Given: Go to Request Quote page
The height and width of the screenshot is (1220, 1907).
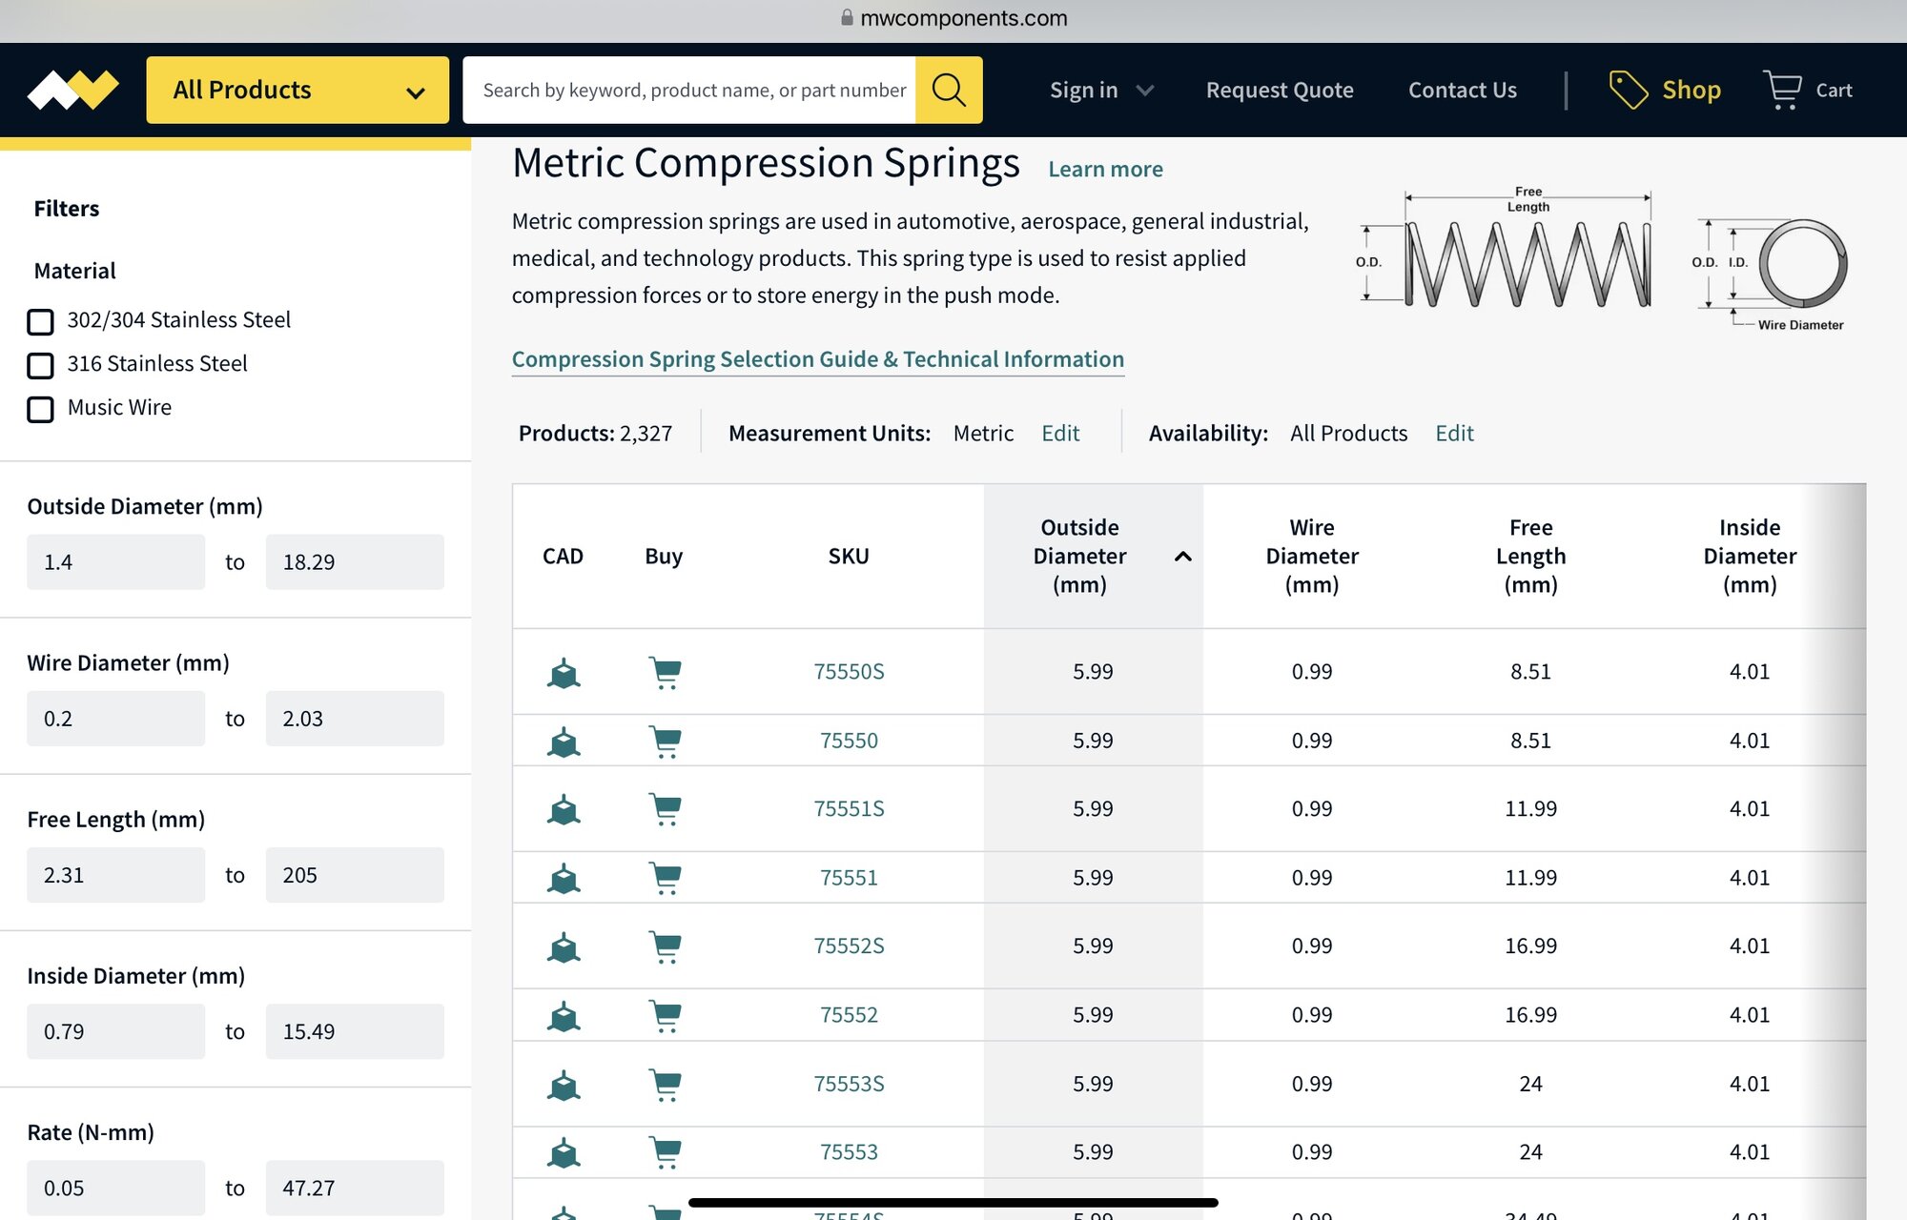Looking at the screenshot, I should pos(1279,90).
